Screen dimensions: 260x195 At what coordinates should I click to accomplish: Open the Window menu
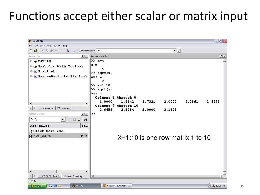(x=57, y=46)
